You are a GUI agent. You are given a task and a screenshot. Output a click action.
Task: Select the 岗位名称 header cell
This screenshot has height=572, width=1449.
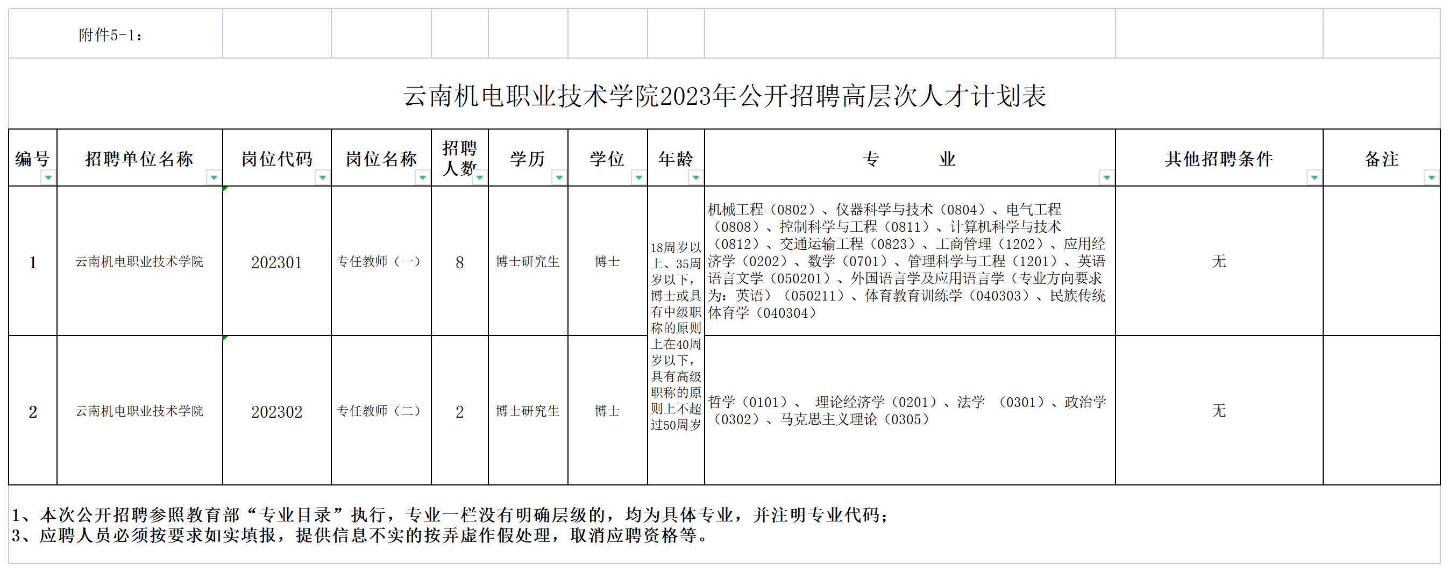pos(381,158)
